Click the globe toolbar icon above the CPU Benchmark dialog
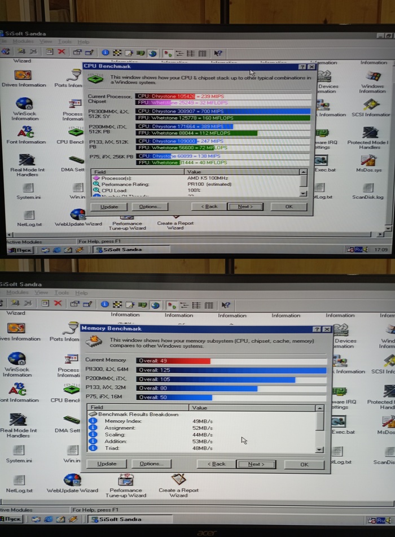This screenshot has width=395, height=537. (153, 54)
